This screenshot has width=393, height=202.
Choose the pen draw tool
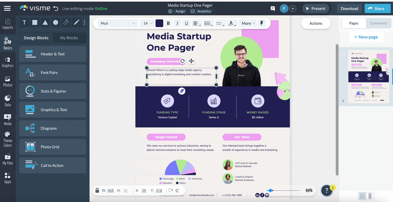tap(76, 23)
